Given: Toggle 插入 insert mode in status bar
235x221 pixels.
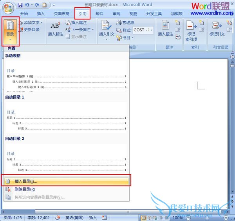Looking at the screenshot, I should (x=93, y=217).
